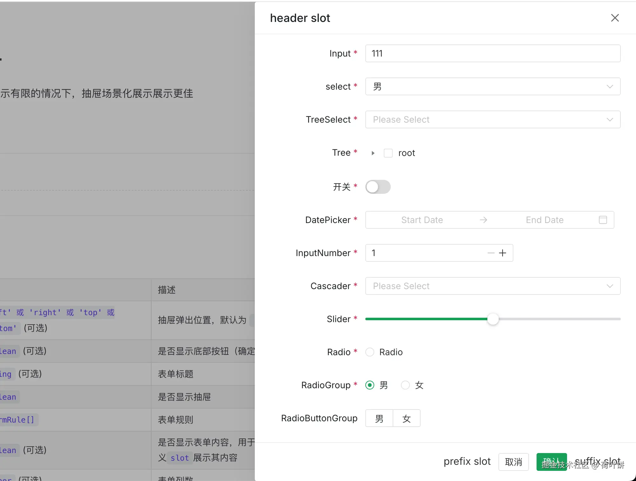
Task: Decrease InputNumber with minus icon
Action: click(491, 253)
